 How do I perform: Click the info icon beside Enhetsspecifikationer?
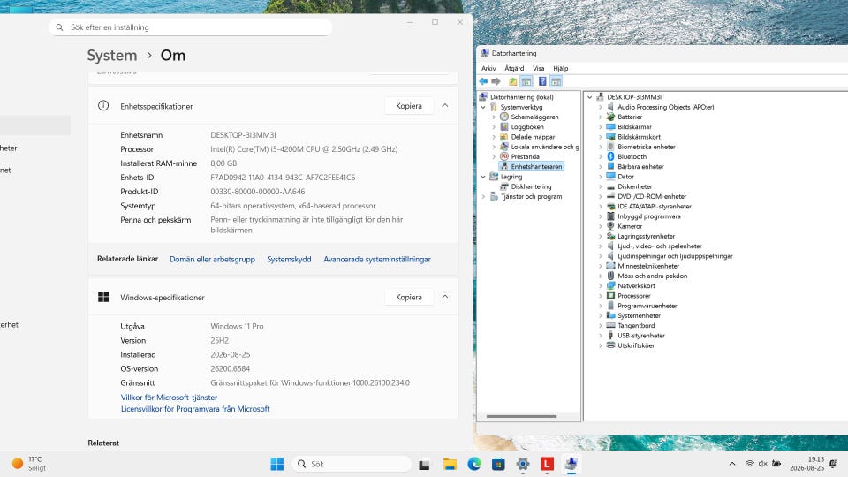pos(103,105)
